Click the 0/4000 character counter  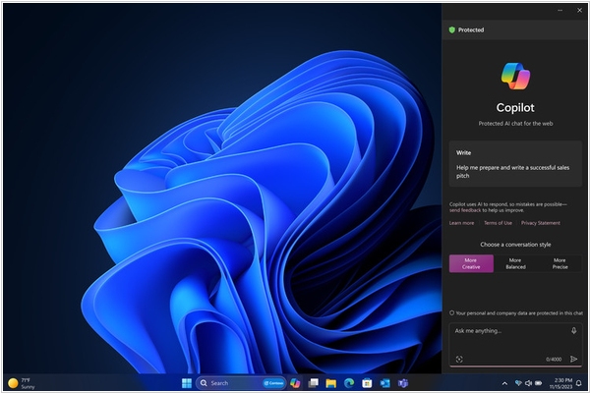554,360
